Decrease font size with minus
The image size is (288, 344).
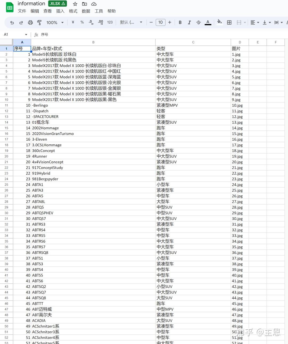point(151,22)
